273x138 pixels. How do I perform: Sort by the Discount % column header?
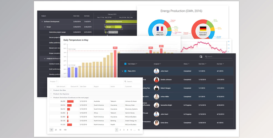[x=74, y=86]
